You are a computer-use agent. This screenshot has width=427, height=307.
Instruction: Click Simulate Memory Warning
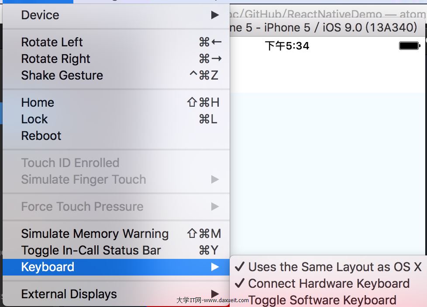click(x=95, y=234)
